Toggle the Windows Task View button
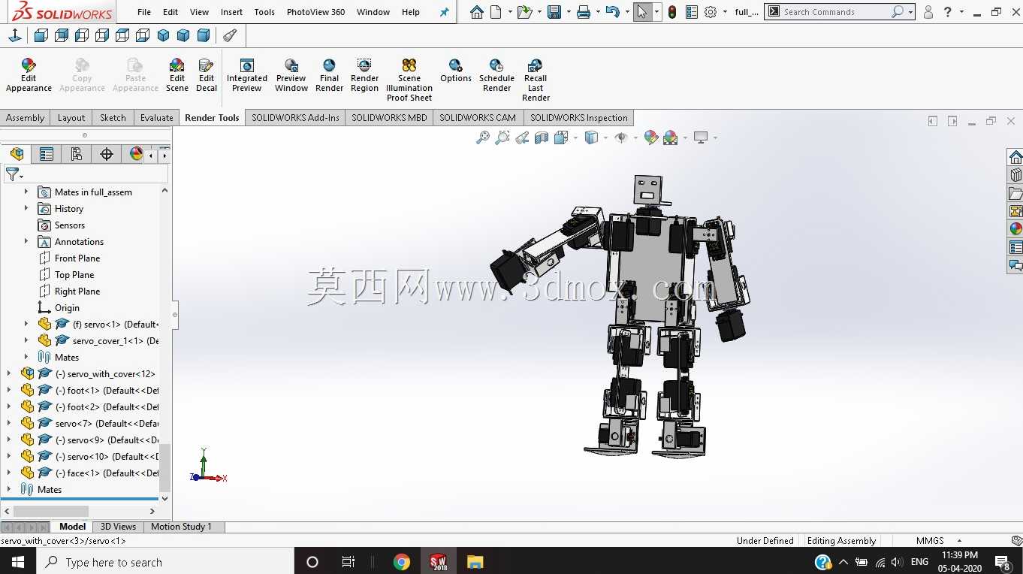 tap(348, 562)
